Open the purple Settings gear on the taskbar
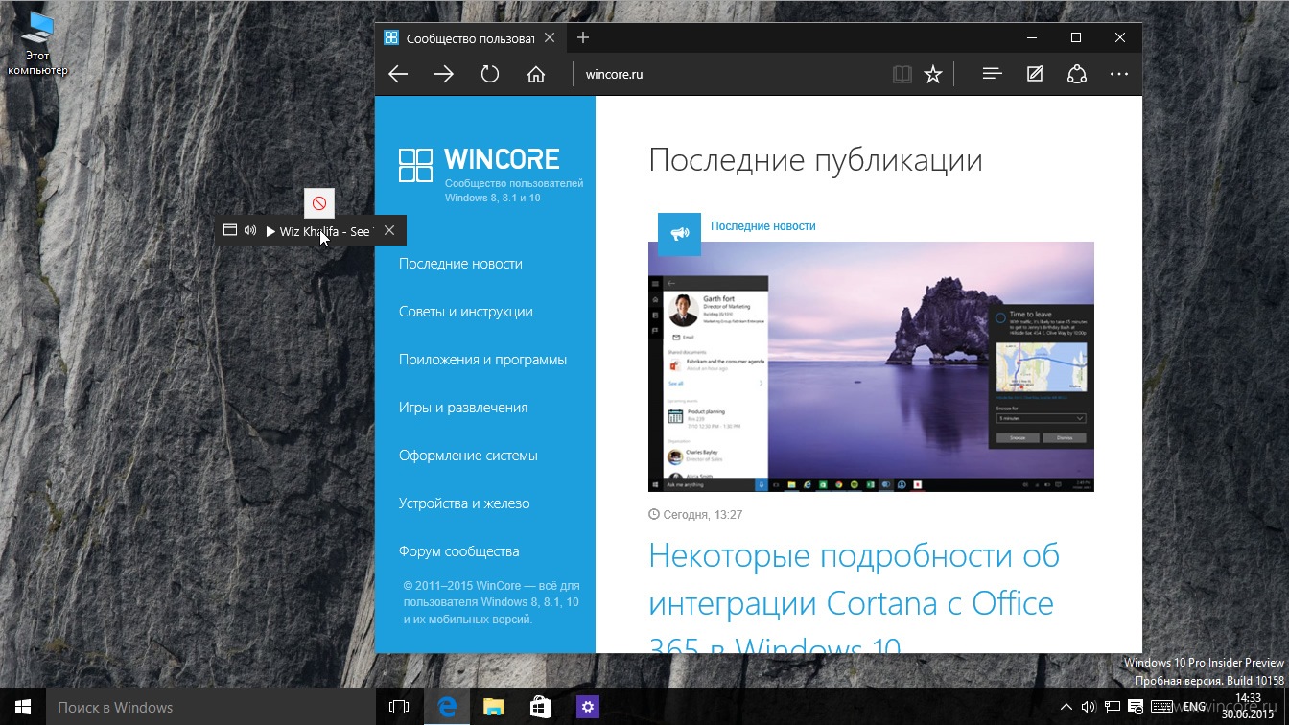The image size is (1289, 725). [587, 707]
